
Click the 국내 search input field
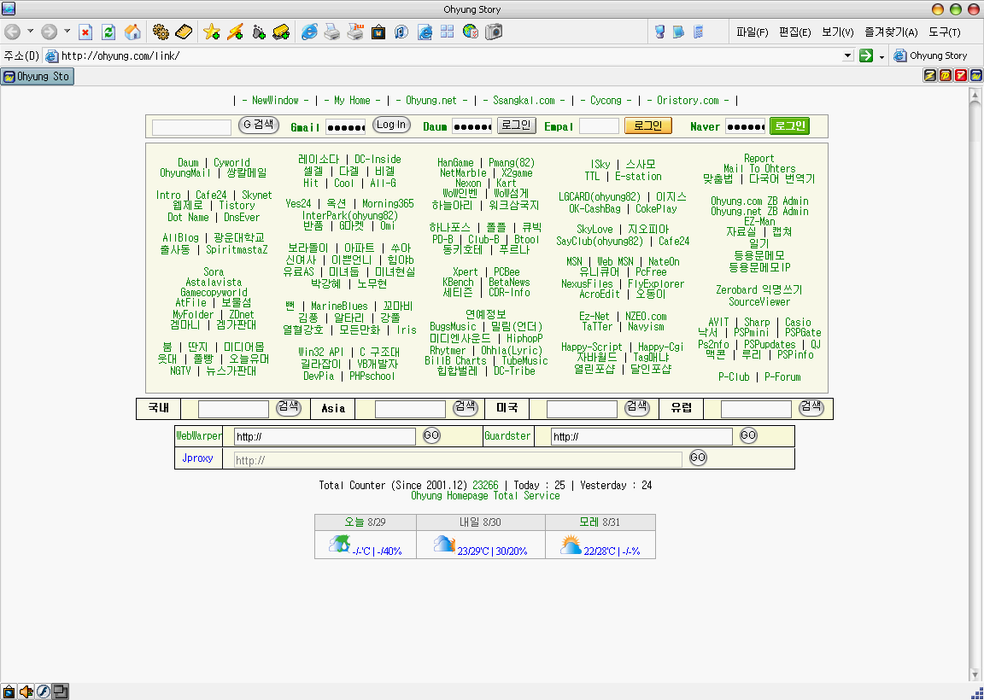(233, 410)
